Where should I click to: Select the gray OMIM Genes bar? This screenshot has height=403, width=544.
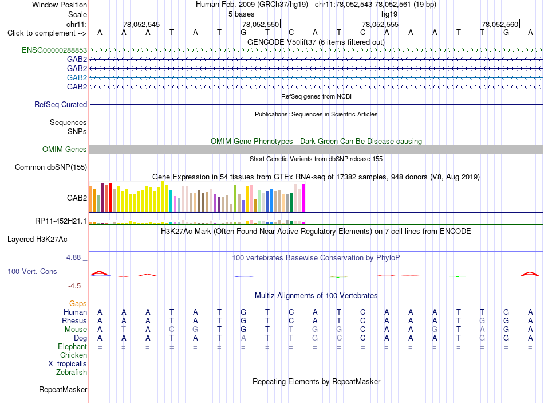point(316,150)
